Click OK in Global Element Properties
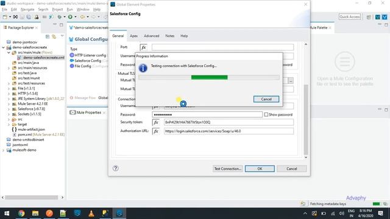 (260, 169)
